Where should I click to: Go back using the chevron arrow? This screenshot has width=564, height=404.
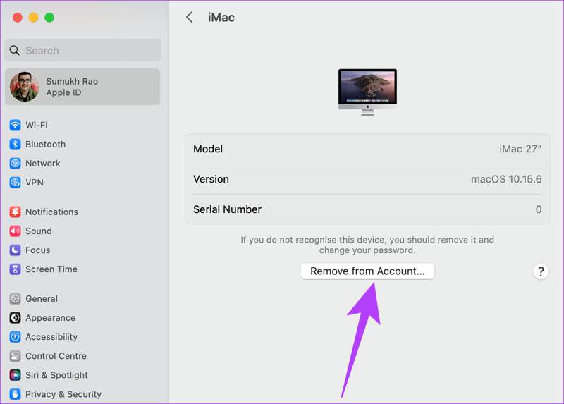click(190, 17)
